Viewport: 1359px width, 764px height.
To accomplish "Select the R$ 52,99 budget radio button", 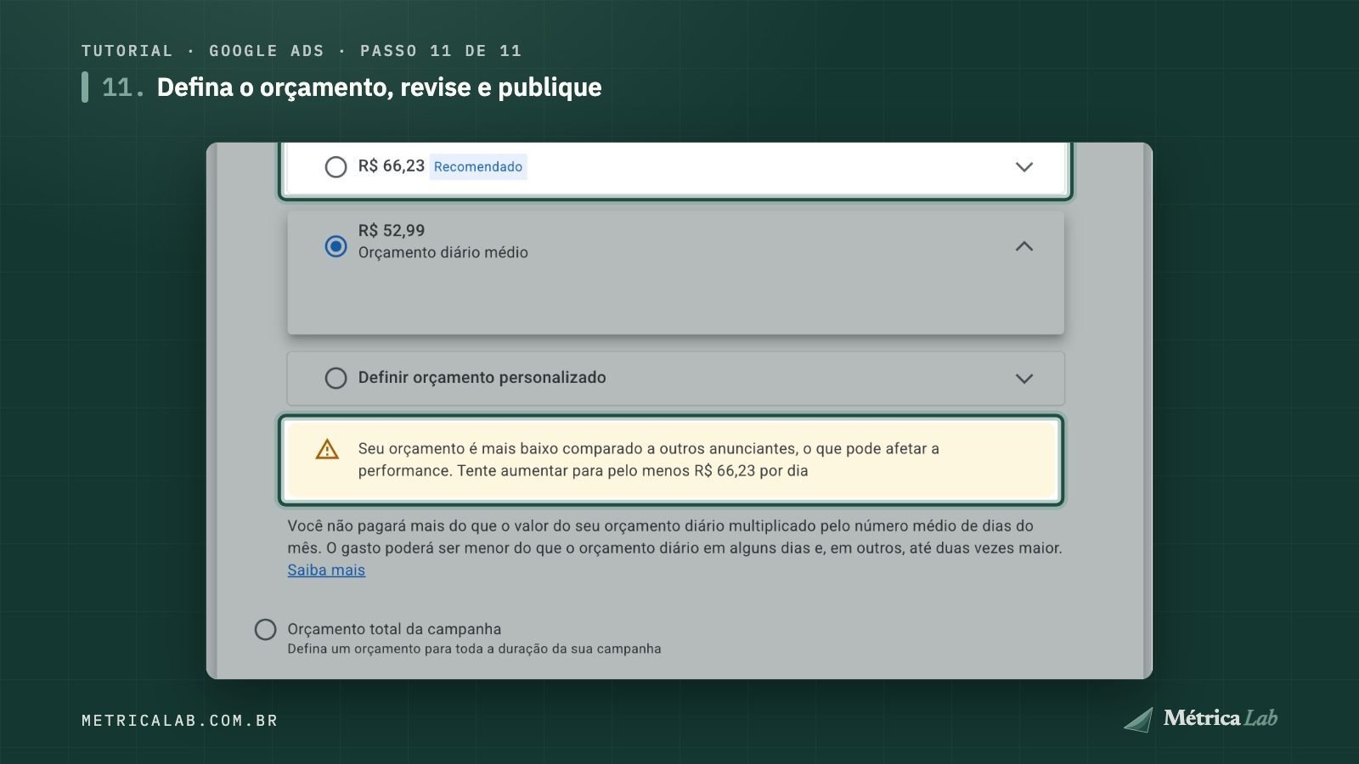I will pyautogui.click(x=336, y=246).
